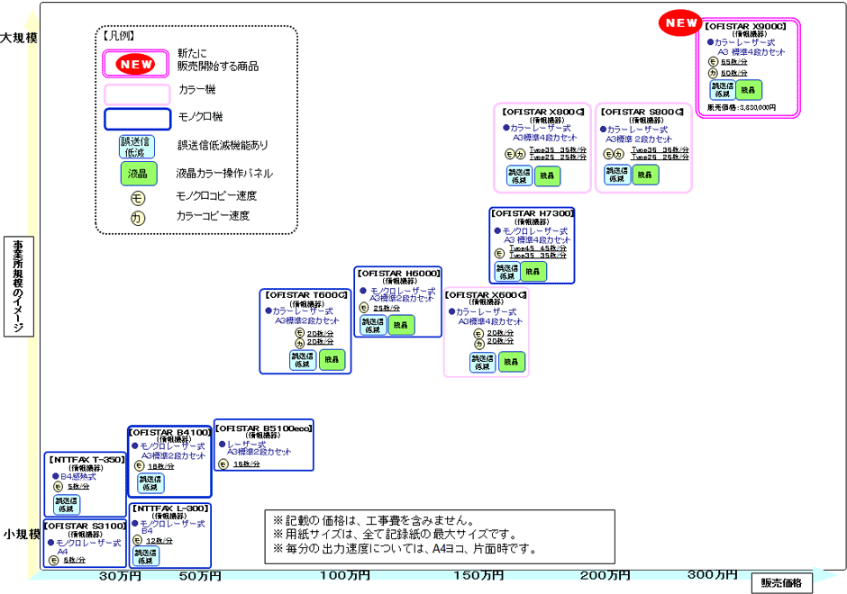Select the モ circle icon in the legend

point(138,199)
